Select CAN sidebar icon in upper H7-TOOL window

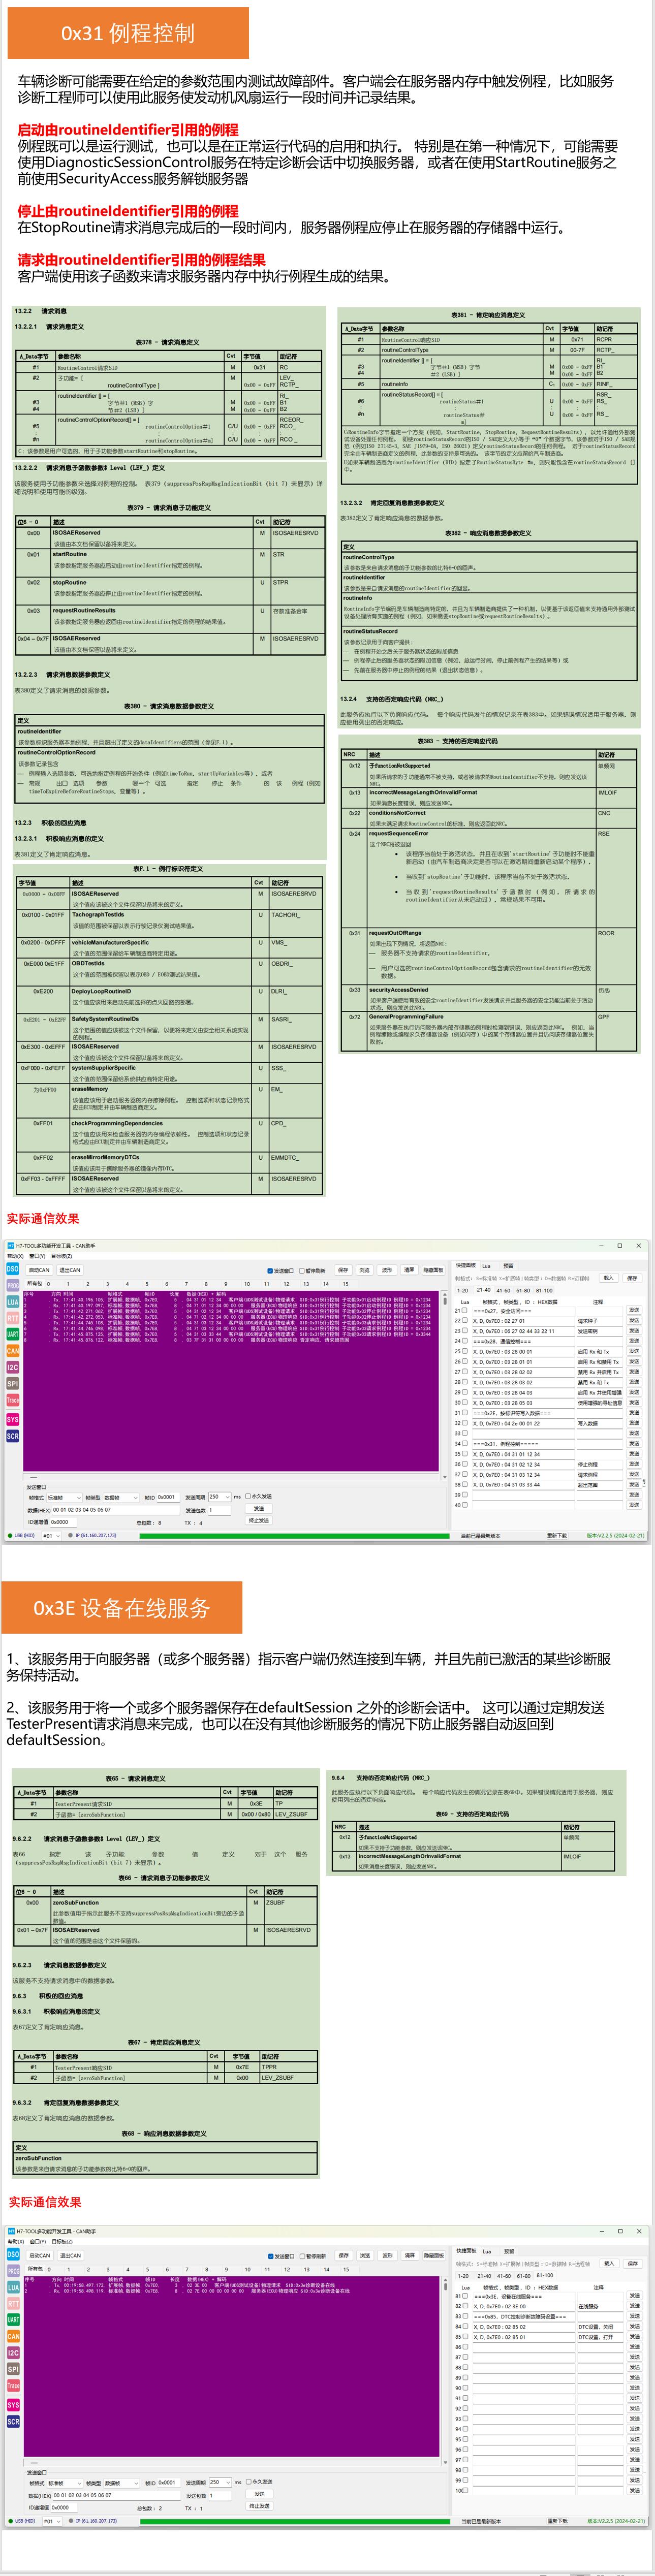coord(13,1351)
